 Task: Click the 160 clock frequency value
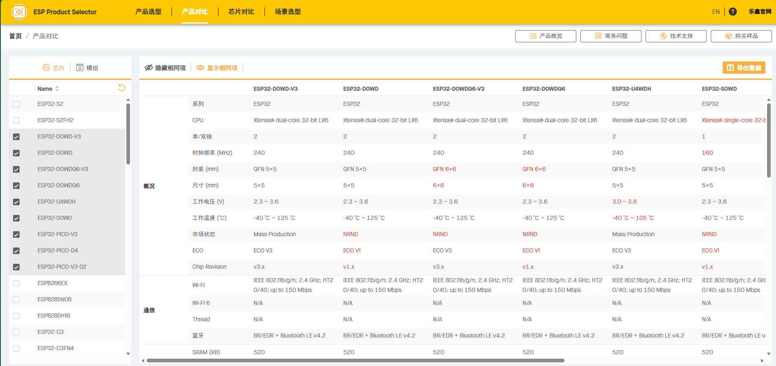coord(708,153)
